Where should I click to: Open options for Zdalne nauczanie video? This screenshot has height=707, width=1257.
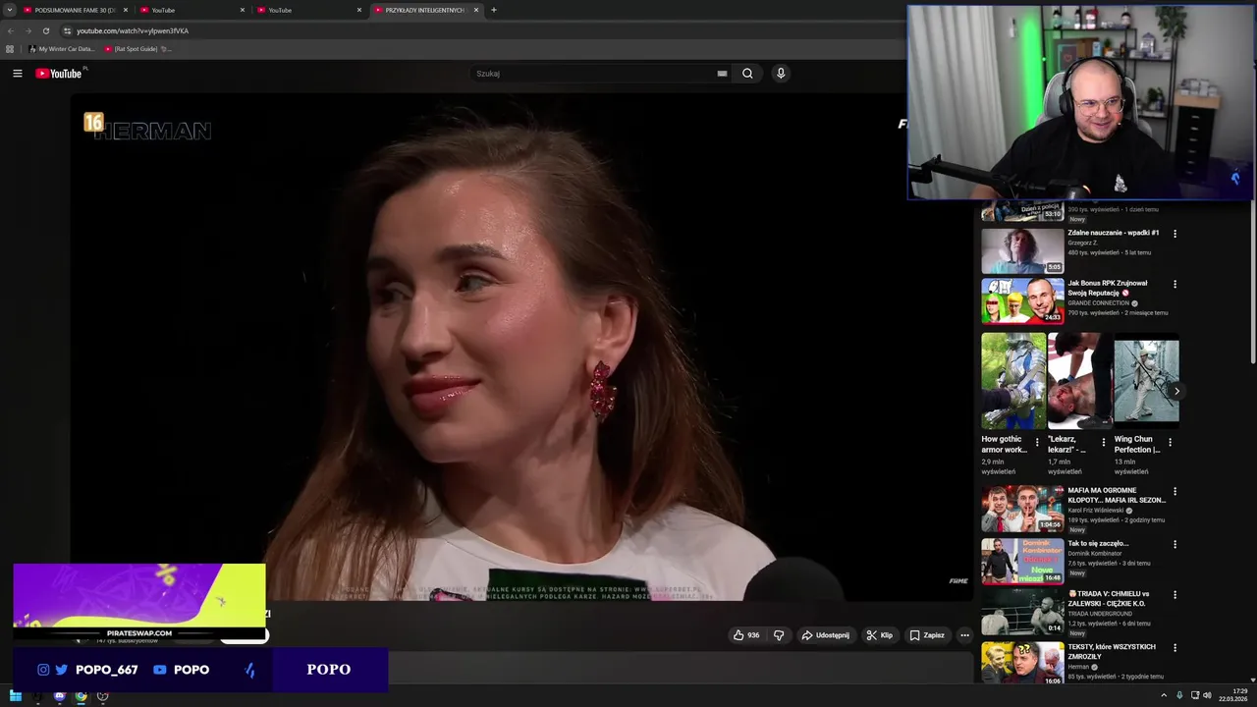pyautogui.click(x=1175, y=234)
